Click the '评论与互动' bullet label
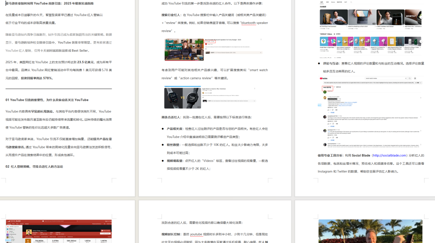The width and height of the screenshot is (435, 243). tap(331, 64)
